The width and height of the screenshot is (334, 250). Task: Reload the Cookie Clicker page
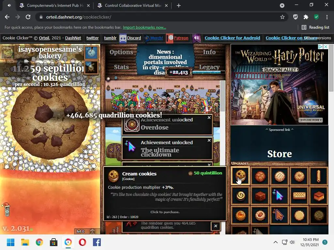(x=28, y=17)
